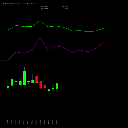The image size is (128, 128).
Task: Click the '08 Jan' date axis label
Action: [x=24, y=122]
